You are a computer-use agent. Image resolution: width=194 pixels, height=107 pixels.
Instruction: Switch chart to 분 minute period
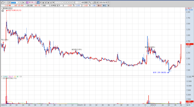pyautogui.click(x=48, y=2)
